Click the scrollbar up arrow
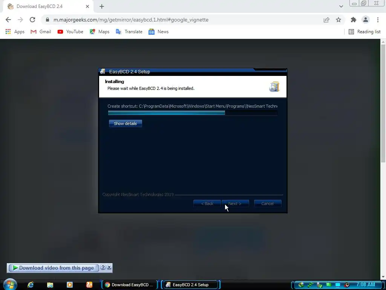 (x=383, y=42)
